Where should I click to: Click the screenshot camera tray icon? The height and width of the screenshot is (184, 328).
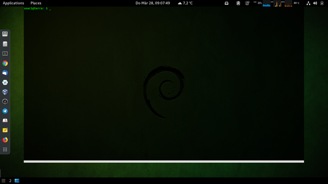click(227, 3)
